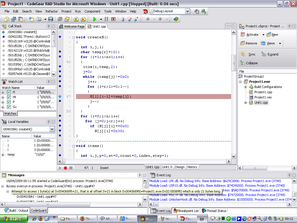This screenshot has height=223, width=297.
Task: Uncheck the watch checkbox for H
Action: pos(9,92)
